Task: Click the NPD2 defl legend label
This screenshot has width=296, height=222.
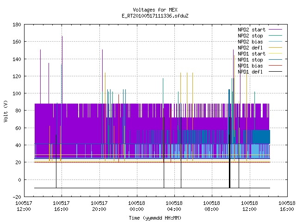Action: [x=250, y=48]
